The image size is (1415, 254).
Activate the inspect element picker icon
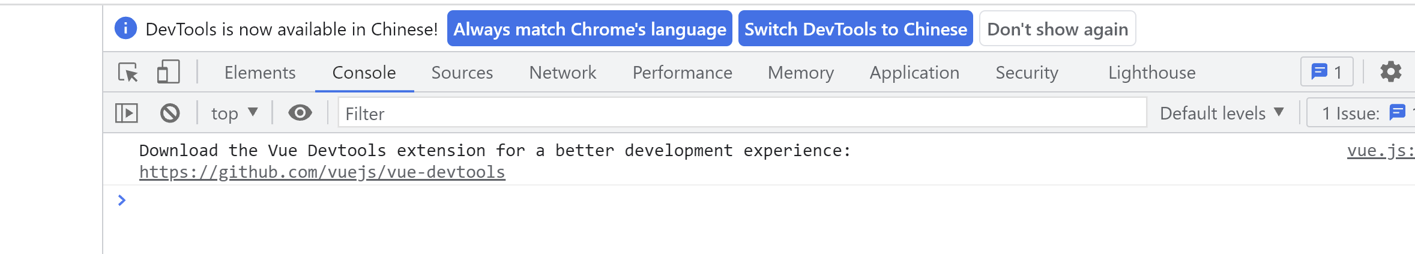point(128,73)
